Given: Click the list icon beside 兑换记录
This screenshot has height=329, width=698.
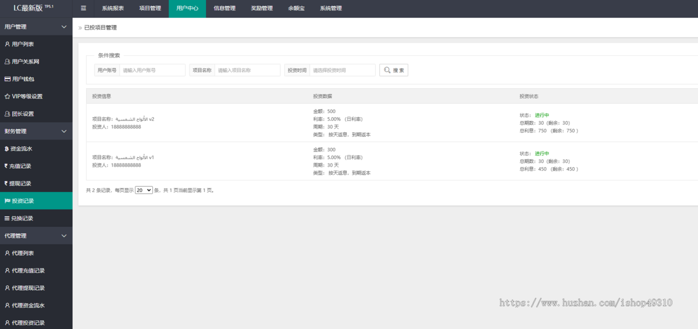Looking at the screenshot, I should pyautogui.click(x=7, y=218).
